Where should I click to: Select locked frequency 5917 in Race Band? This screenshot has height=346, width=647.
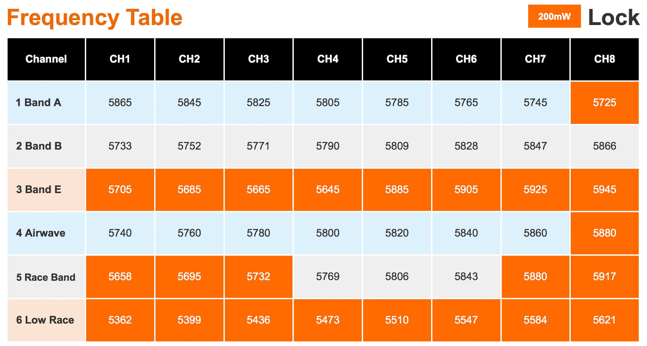pyautogui.click(x=604, y=276)
